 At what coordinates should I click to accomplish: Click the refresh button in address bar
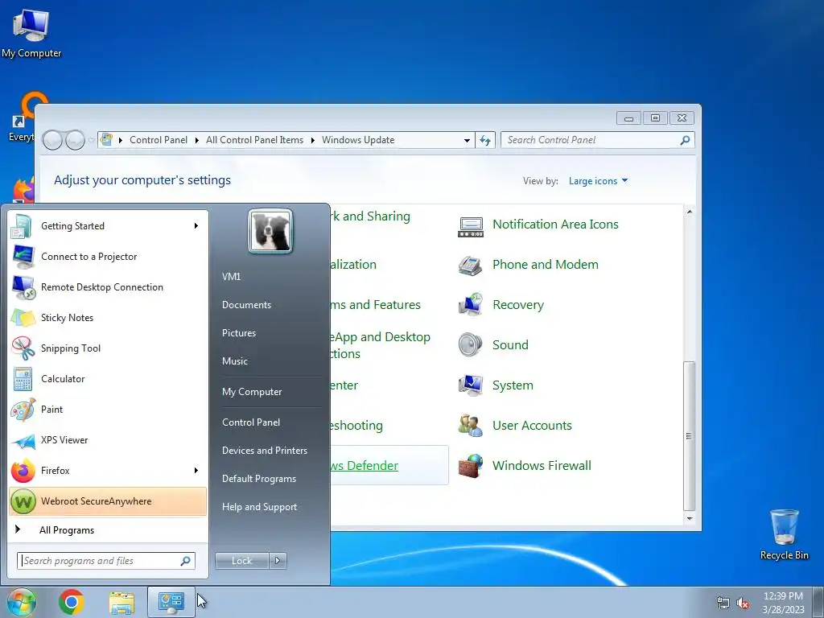point(484,140)
